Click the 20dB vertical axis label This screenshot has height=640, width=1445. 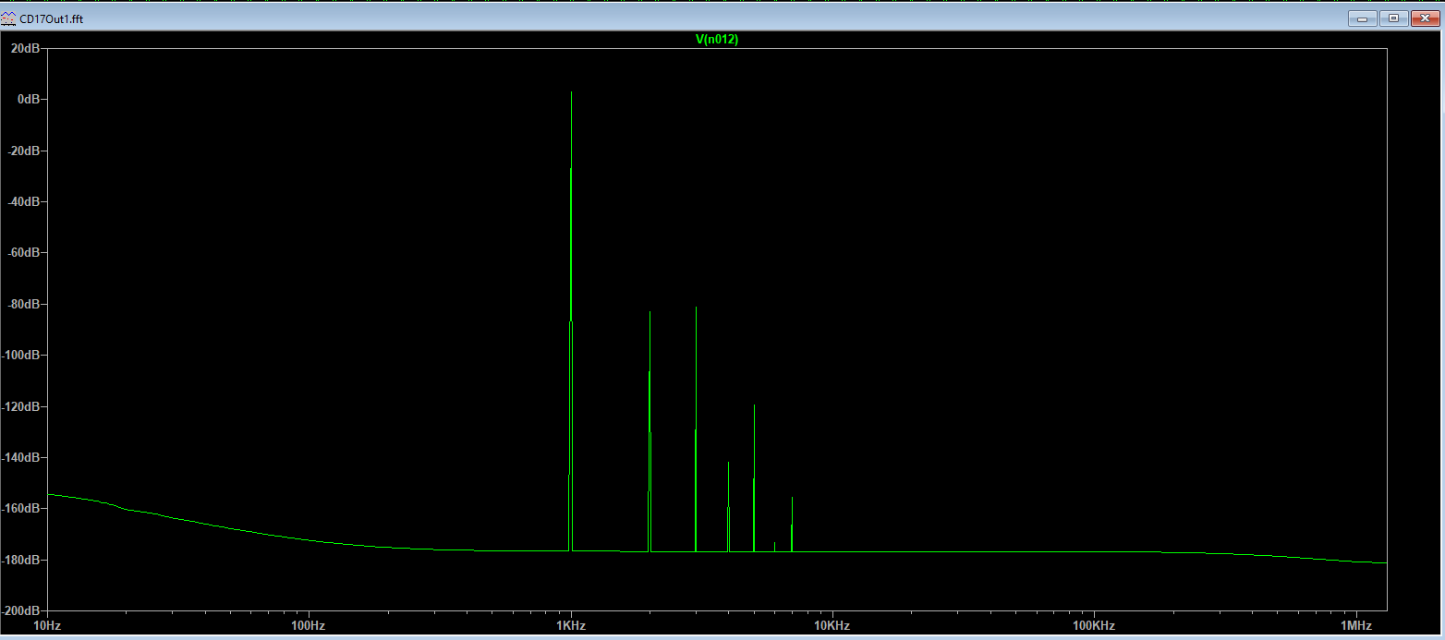click(x=25, y=48)
